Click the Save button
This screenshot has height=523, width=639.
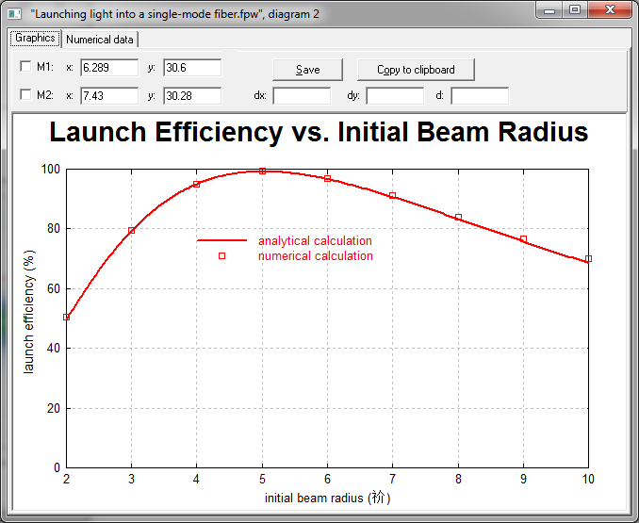click(x=307, y=70)
